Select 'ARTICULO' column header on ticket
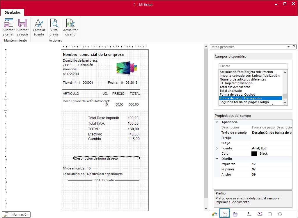Viewport: 298px width, 218px height. point(71,94)
